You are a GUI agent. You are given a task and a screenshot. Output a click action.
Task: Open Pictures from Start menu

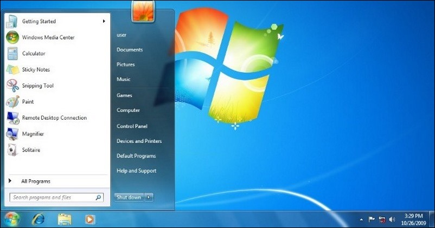(x=126, y=64)
